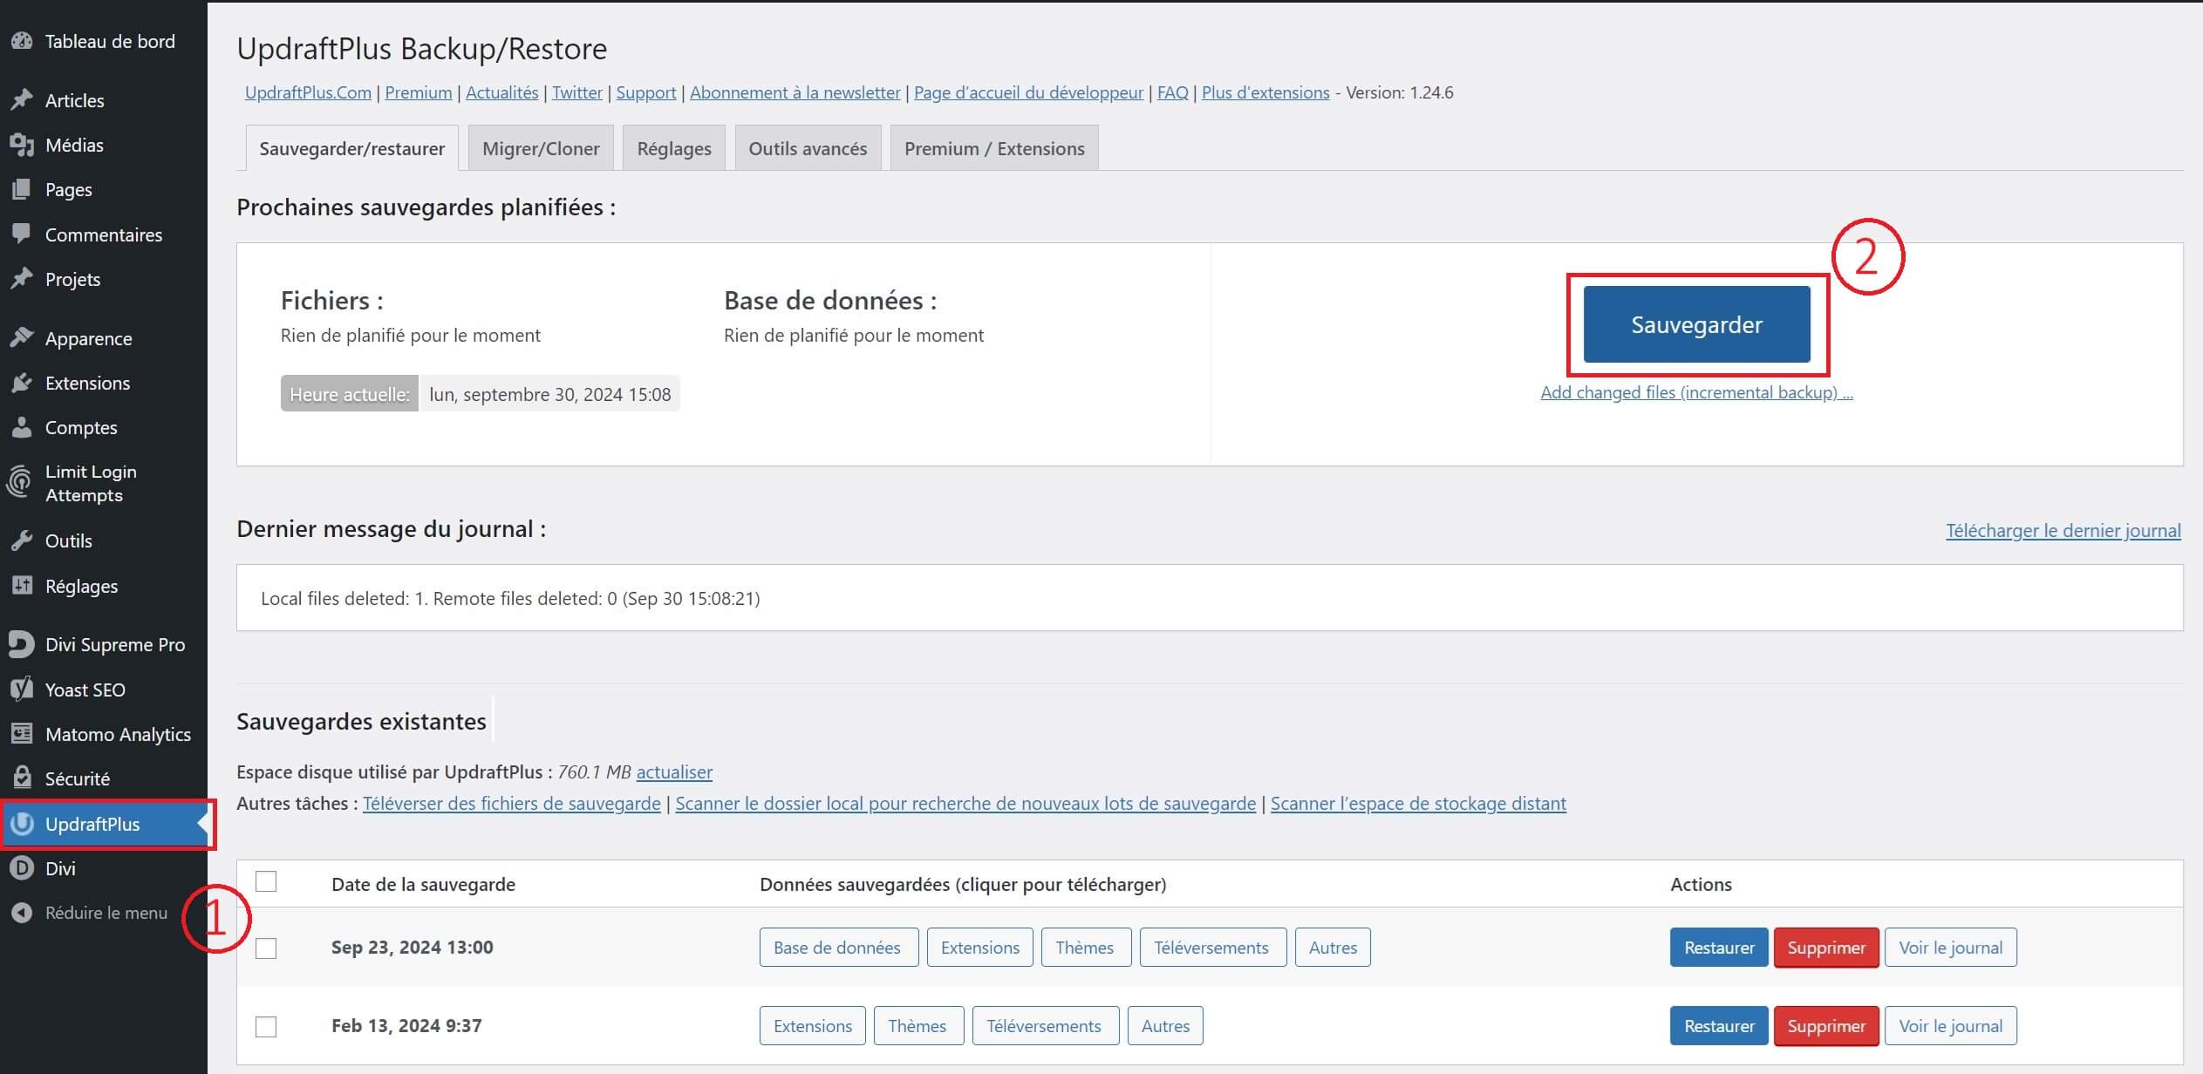The width and height of the screenshot is (2203, 1074).
Task: Check the Sep 23, 2024 backup checkbox
Action: [266, 948]
